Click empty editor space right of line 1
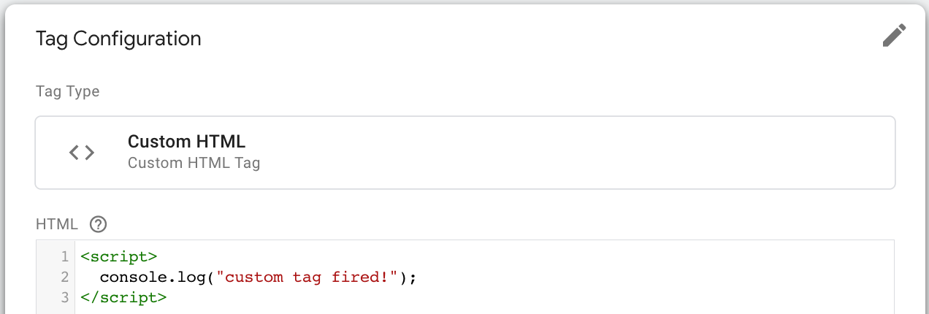 (x=526, y=257)
